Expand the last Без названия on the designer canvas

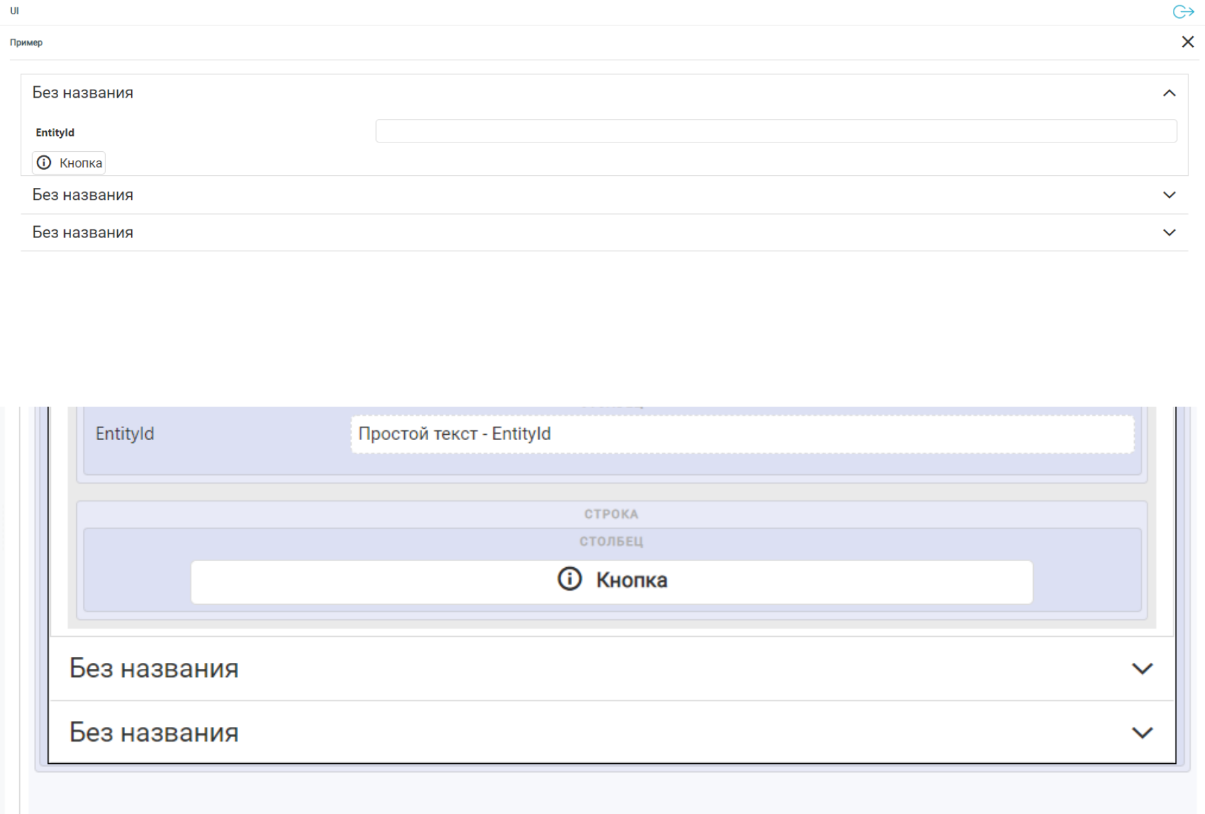pos(1141,733)
